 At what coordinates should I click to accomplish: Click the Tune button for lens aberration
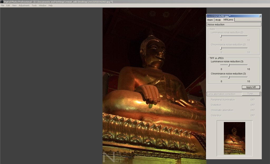250,94
